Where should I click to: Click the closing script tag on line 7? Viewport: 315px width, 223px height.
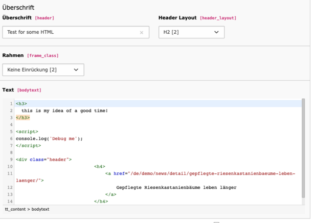(x=28, y=146)
